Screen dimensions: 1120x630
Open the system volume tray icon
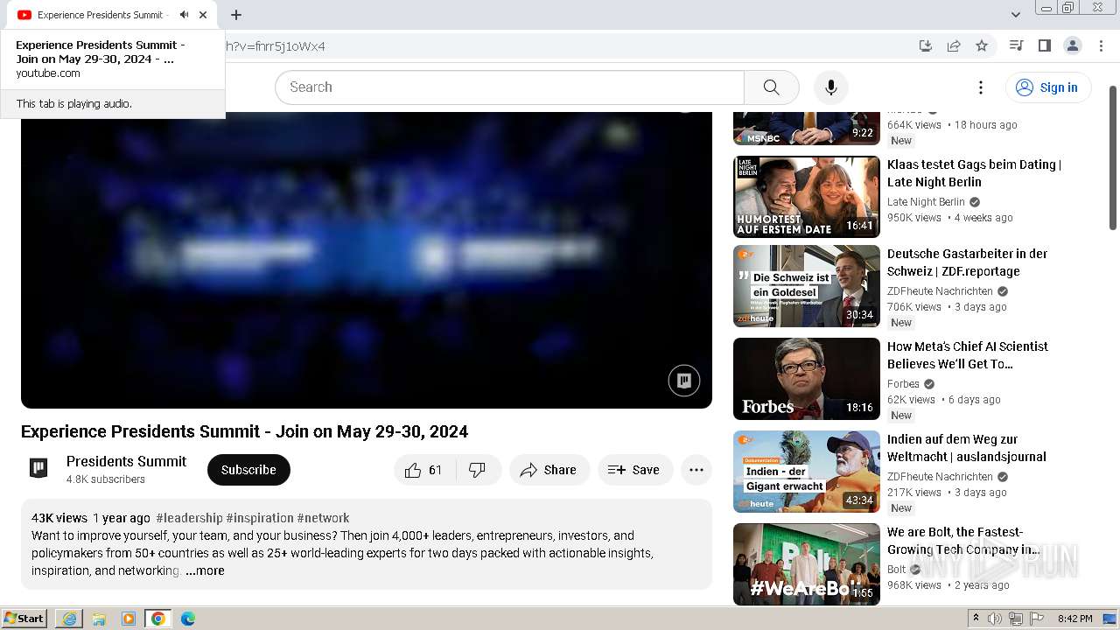pos(995,619)
